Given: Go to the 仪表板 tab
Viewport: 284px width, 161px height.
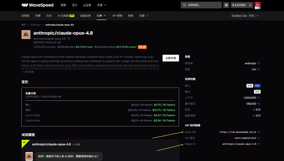Looking at the screenshot, I should (25, 16).
